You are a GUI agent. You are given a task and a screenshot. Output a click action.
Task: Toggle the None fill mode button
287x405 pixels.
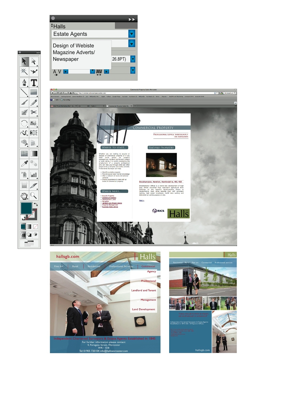35,227
